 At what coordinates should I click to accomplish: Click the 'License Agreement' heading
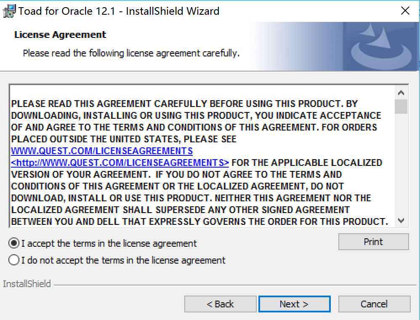[60, 35]
